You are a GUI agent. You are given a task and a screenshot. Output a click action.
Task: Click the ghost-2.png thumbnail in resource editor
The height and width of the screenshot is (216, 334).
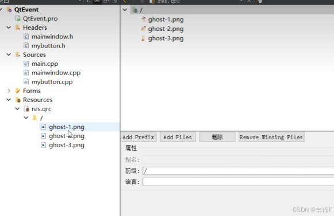[x=144, y=29]
